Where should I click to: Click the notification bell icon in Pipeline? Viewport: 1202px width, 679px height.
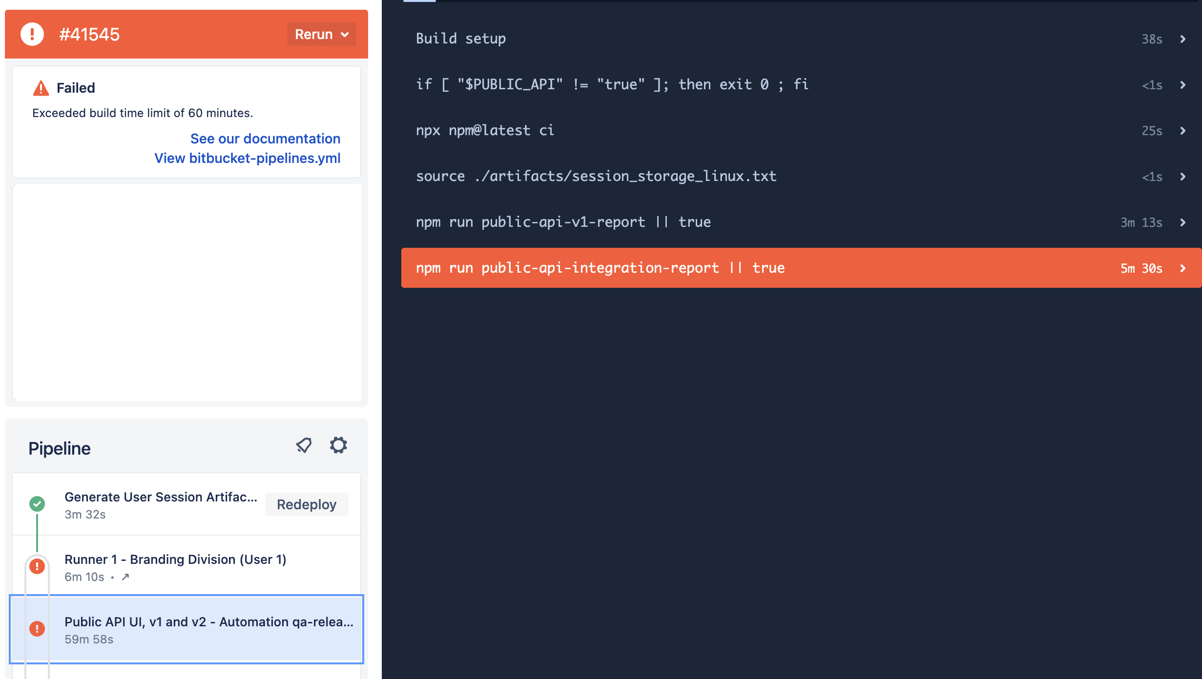tap(304, 445)
